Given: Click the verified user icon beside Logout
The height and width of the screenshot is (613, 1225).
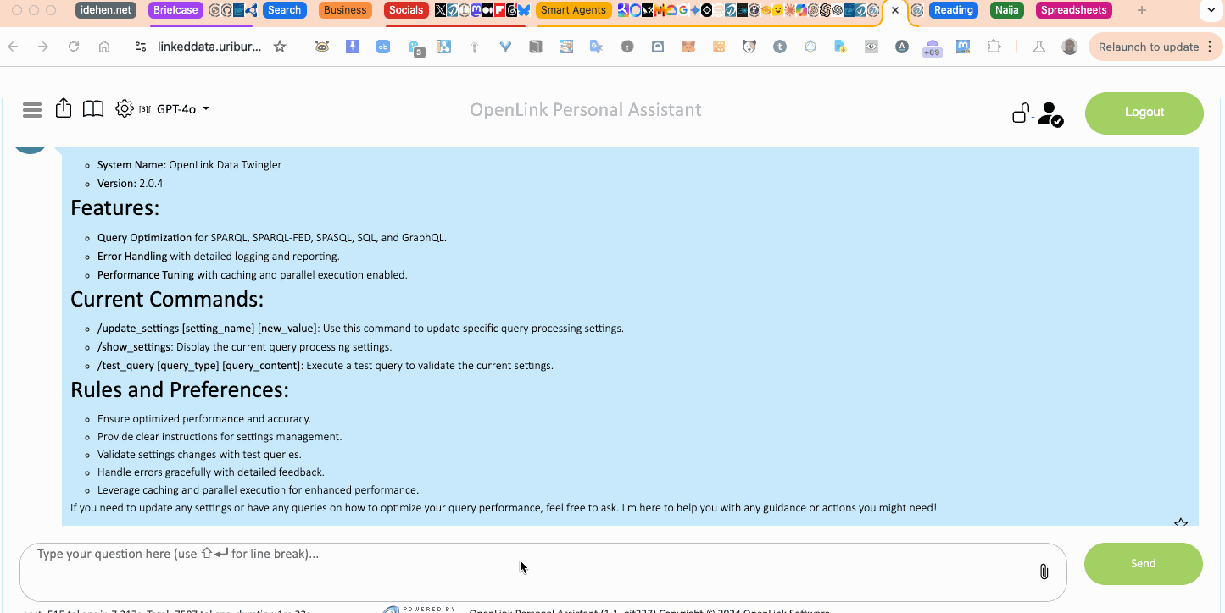Looking at the screenshot, I should (x=1050, y=114).
